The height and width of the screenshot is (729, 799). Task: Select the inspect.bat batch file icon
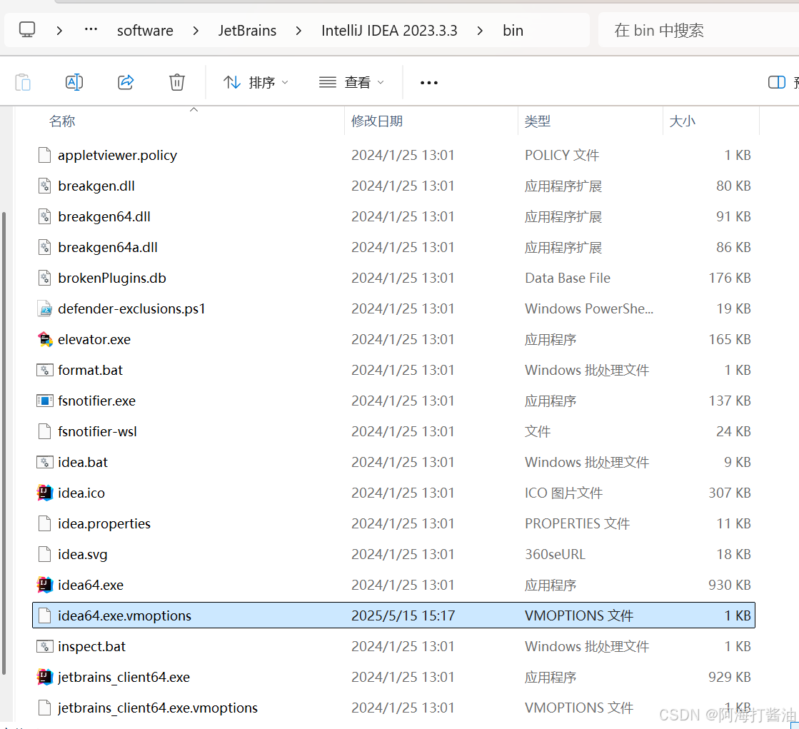point(45,646)
